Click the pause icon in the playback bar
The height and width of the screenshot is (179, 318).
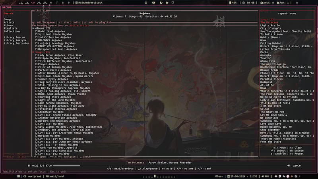pyautogui.click(x=29, y=165)
